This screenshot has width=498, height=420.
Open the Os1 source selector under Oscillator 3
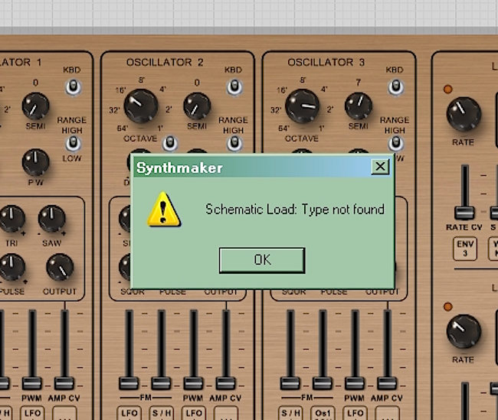click(x=322, y=414)
